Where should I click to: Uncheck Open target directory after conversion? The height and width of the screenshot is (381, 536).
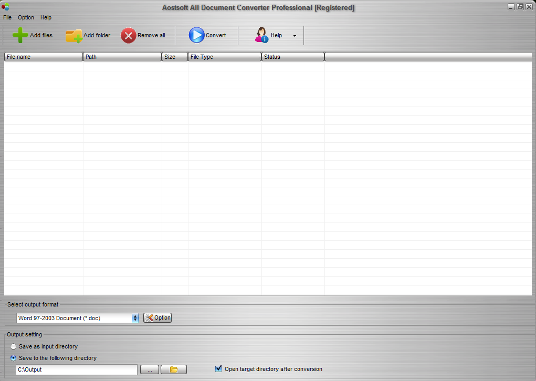[218, 368]
